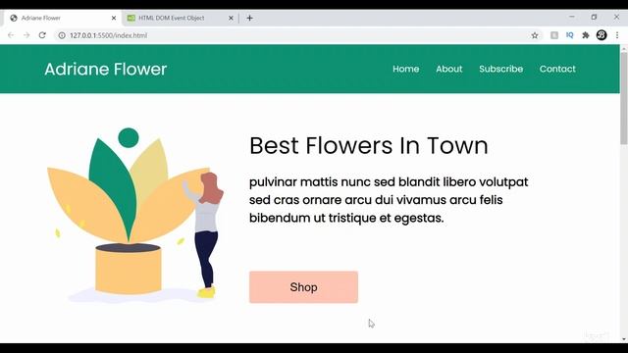Click the page vertical scrollbar thumb
628x353 pixels.
(624, 98)
